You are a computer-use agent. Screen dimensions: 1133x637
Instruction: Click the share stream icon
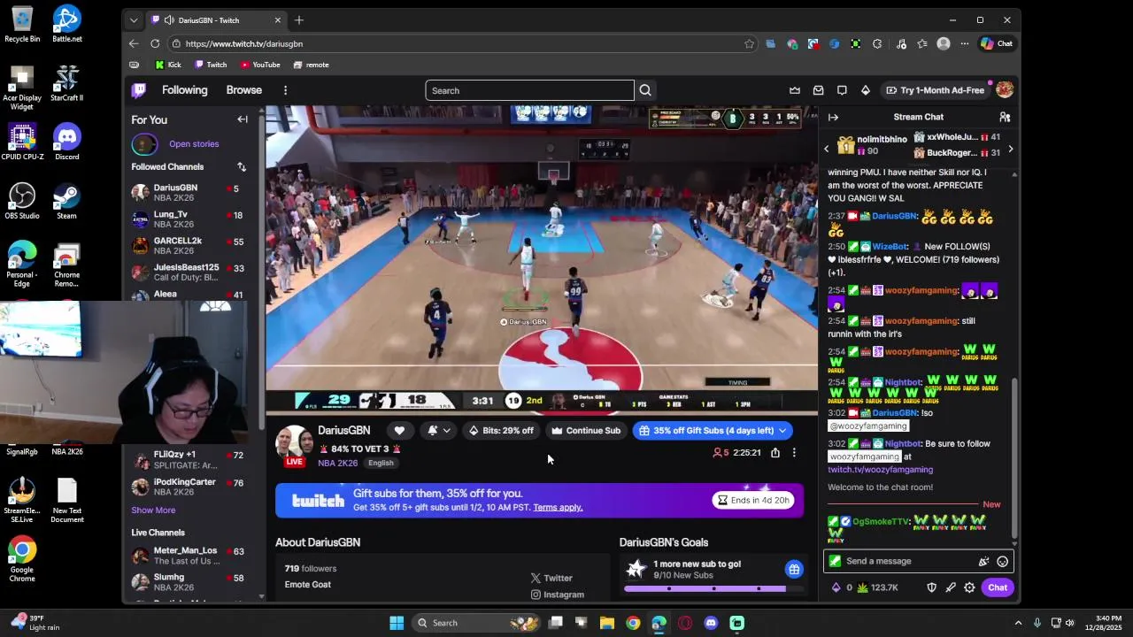[775, 453]
